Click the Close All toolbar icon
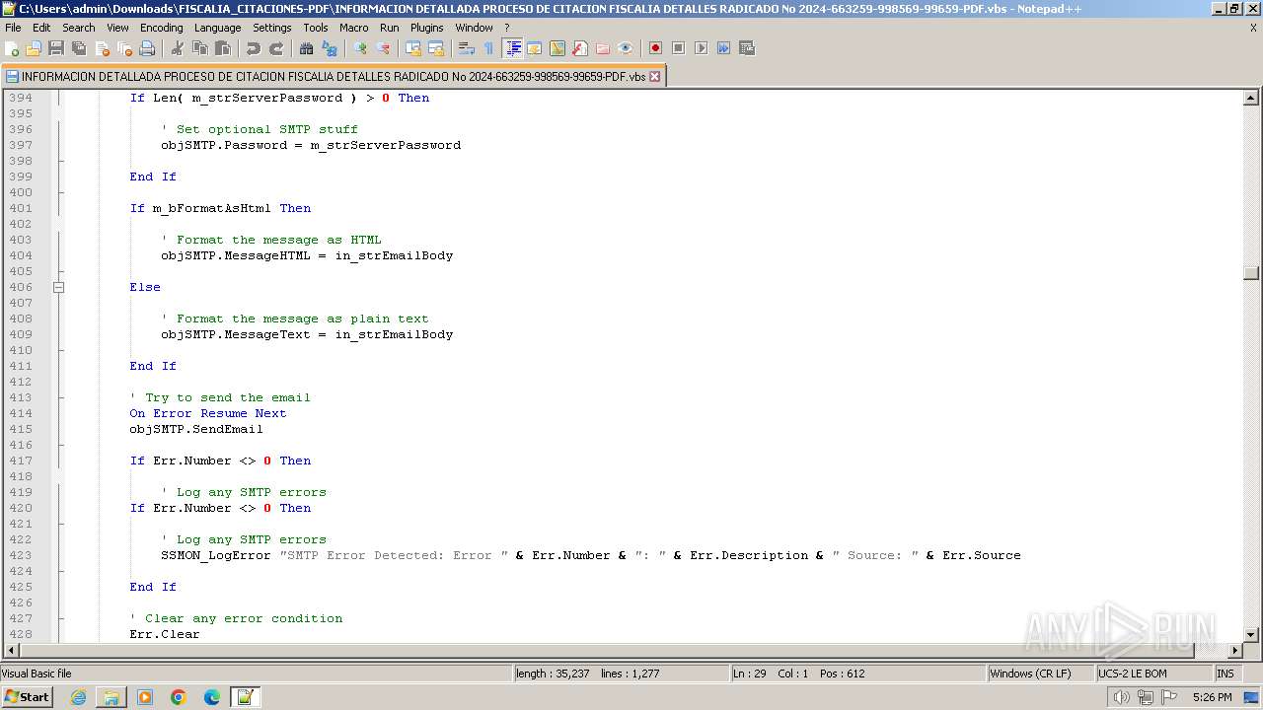Image resolution: width=1263 pixels, height=710 pixels. [124, 48]
